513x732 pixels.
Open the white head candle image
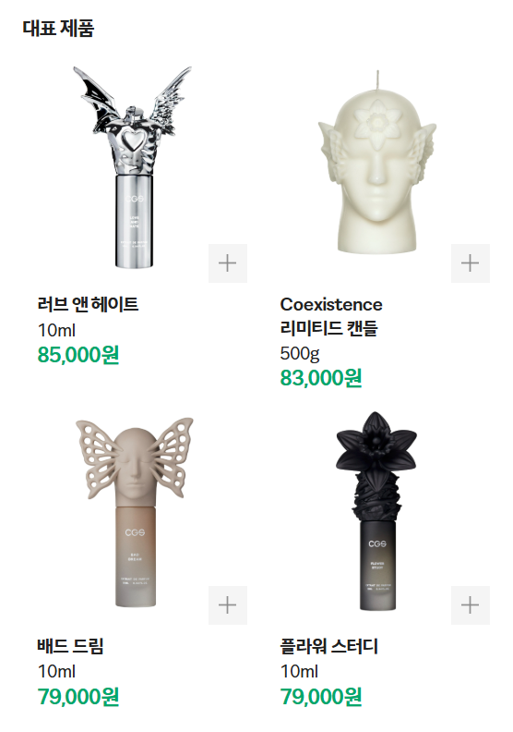tap(376, 162)
